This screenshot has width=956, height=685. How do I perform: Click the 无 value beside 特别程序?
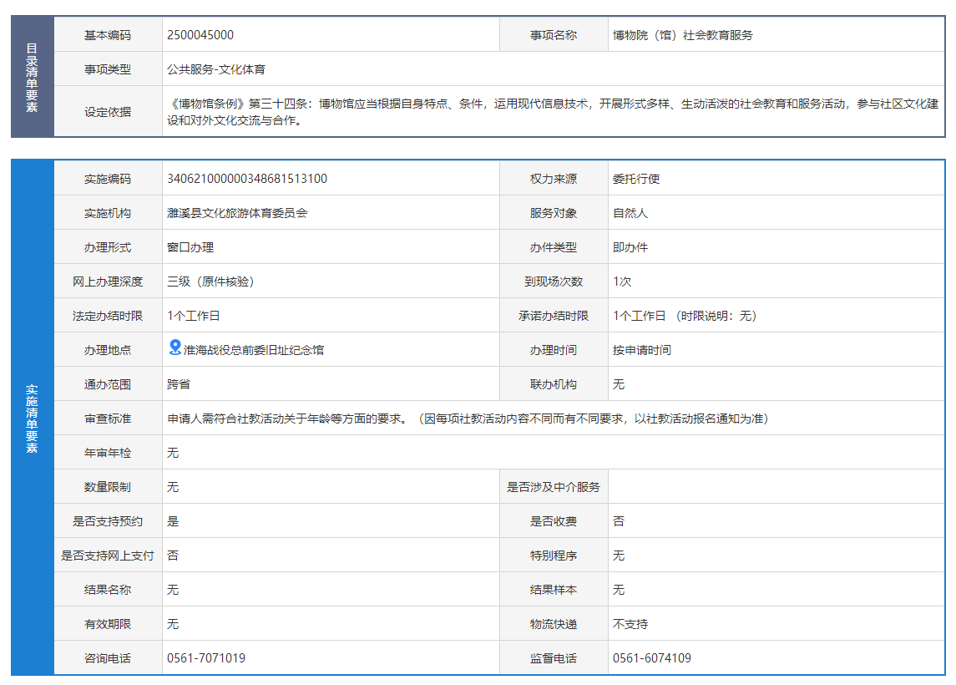pyautogui.click(x=619, y=555)
